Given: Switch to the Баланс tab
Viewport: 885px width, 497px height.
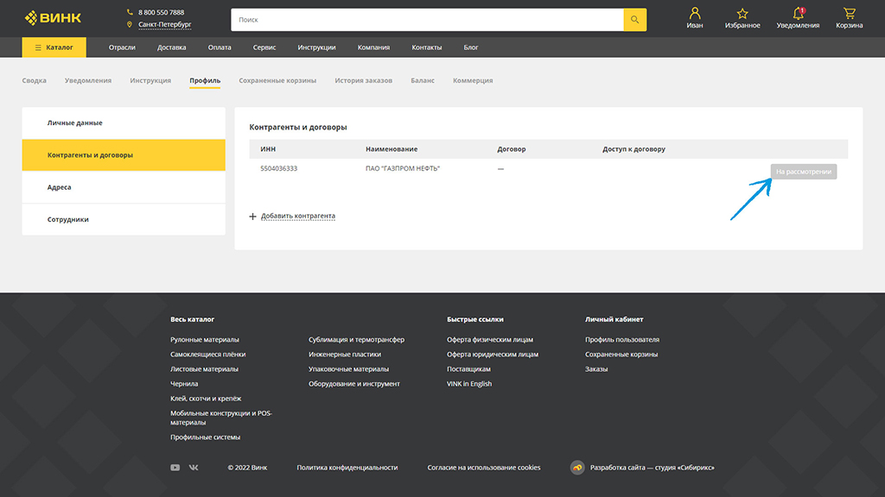Looking at the screenshot, I should (423, 80).
